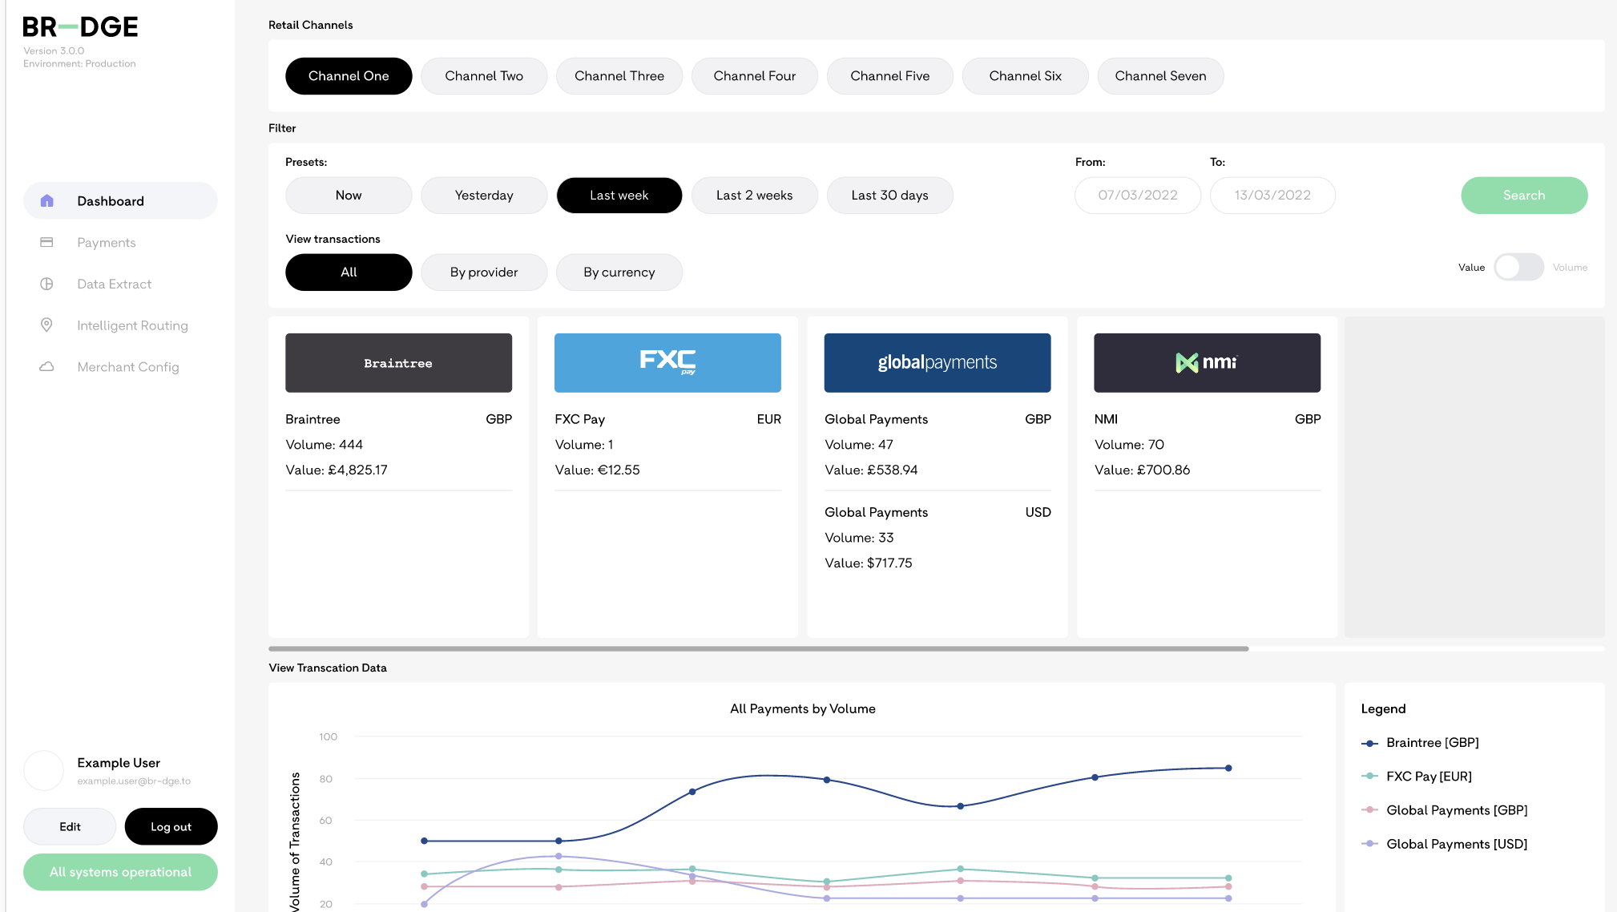Filter transactions by currency
The width and height of the screenshot is (1617, 912).
619,272
